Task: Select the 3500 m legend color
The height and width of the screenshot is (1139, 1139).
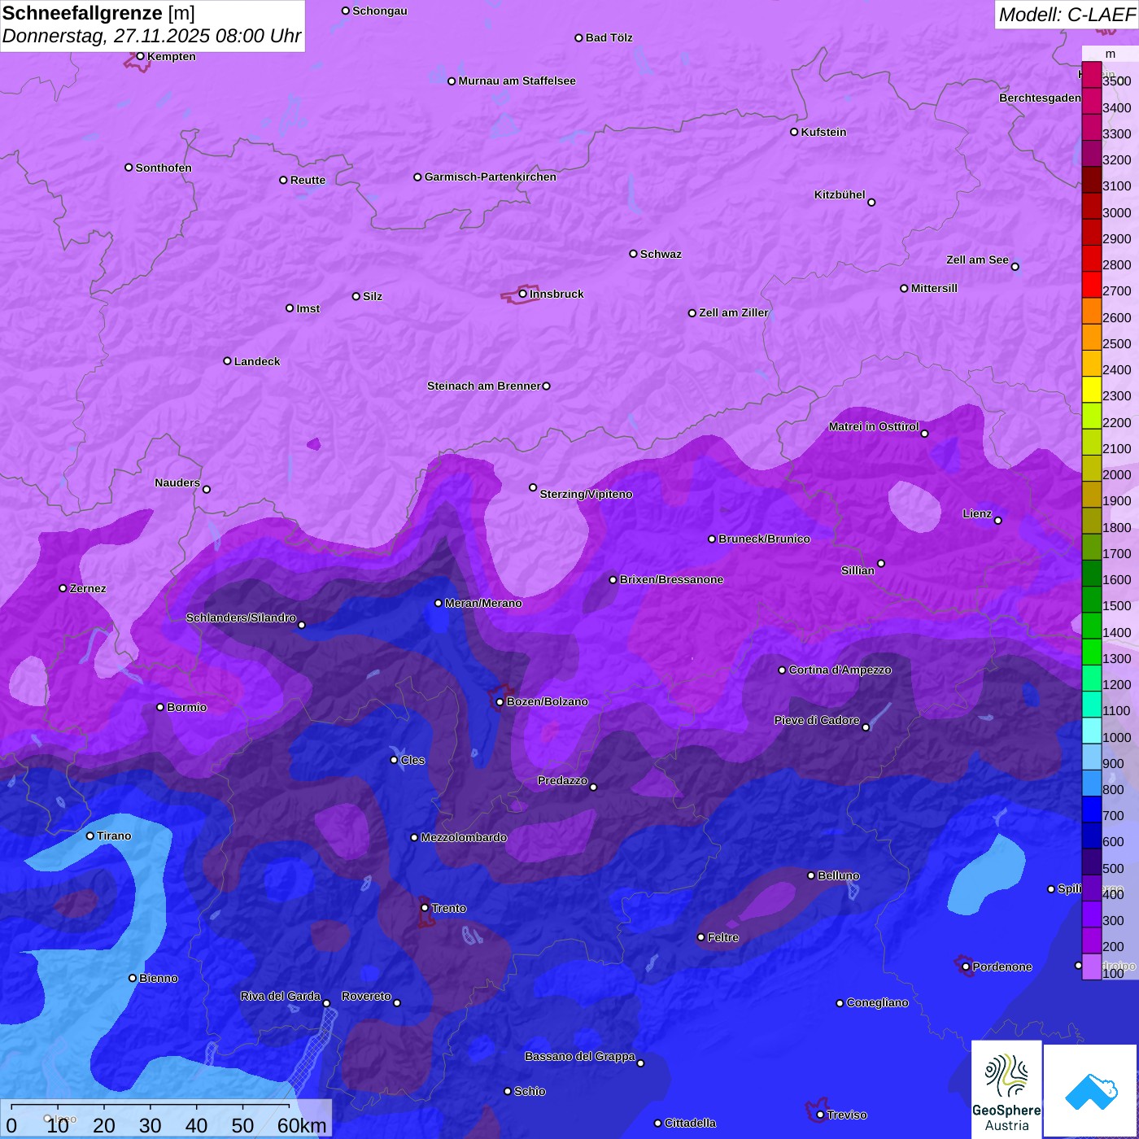Action: (x=1091, y=75)
